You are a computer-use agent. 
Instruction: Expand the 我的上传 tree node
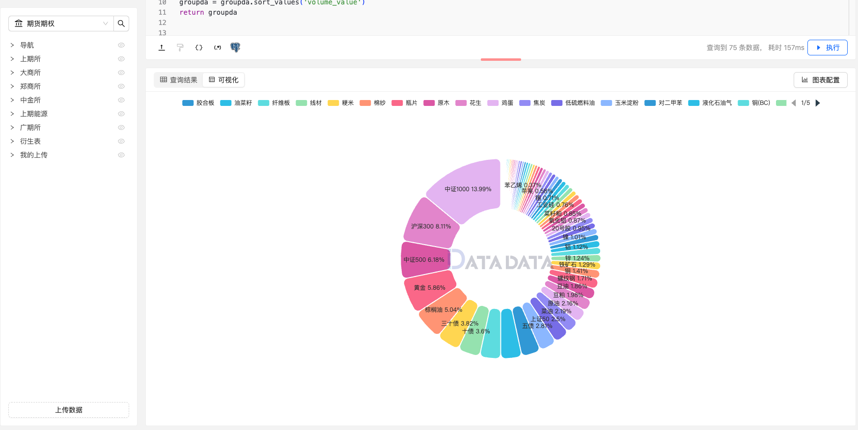12,155
